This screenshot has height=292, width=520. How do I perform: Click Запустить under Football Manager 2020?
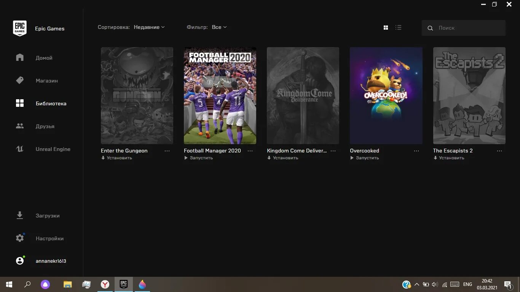198,158
